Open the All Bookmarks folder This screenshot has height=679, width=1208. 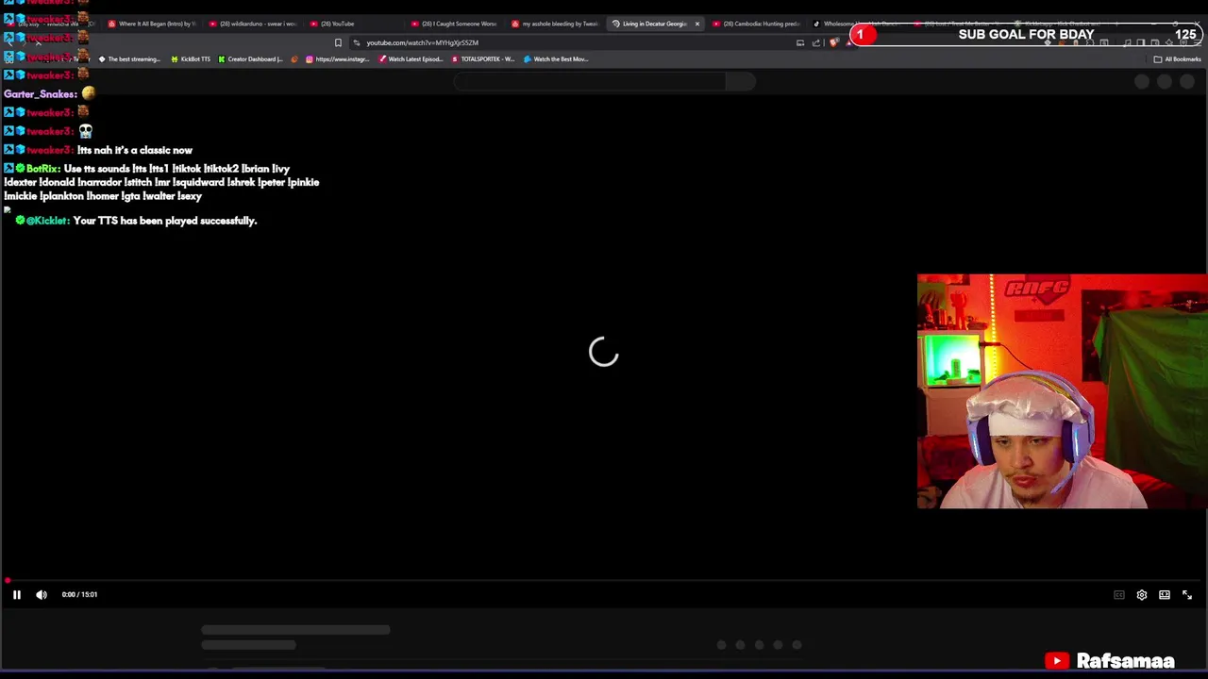(x=1177, y=59)
